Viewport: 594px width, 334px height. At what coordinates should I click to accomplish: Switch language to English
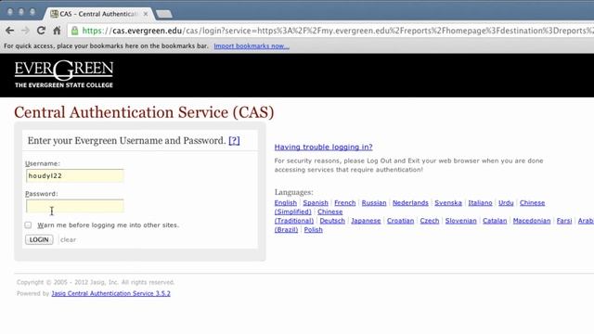[x=285, y=203]
